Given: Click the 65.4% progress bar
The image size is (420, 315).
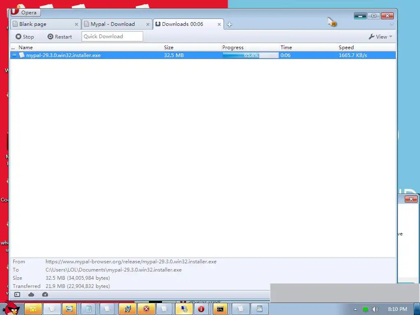Looking at the screenshot, I should coord(251,55).
